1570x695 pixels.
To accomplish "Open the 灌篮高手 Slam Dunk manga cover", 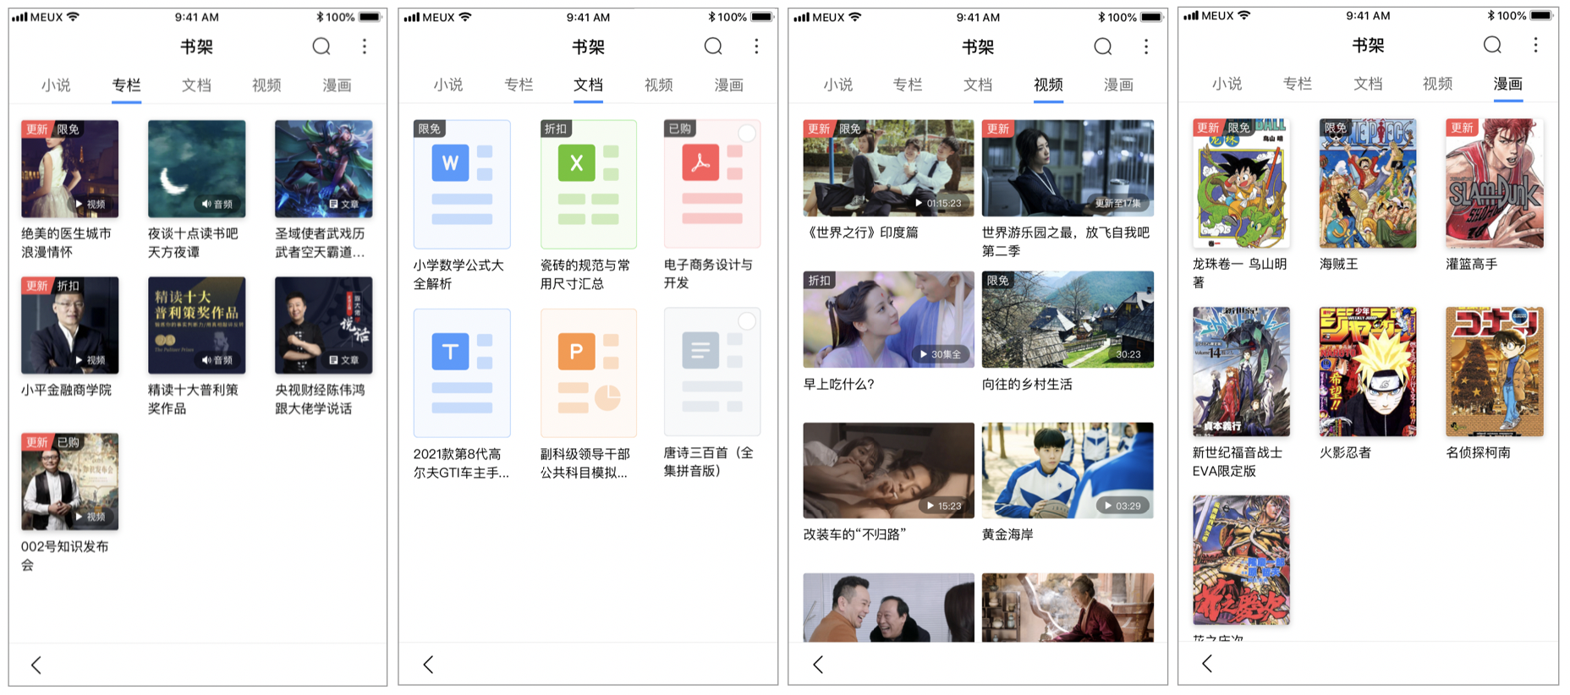I will click(x=1494, y=183).
